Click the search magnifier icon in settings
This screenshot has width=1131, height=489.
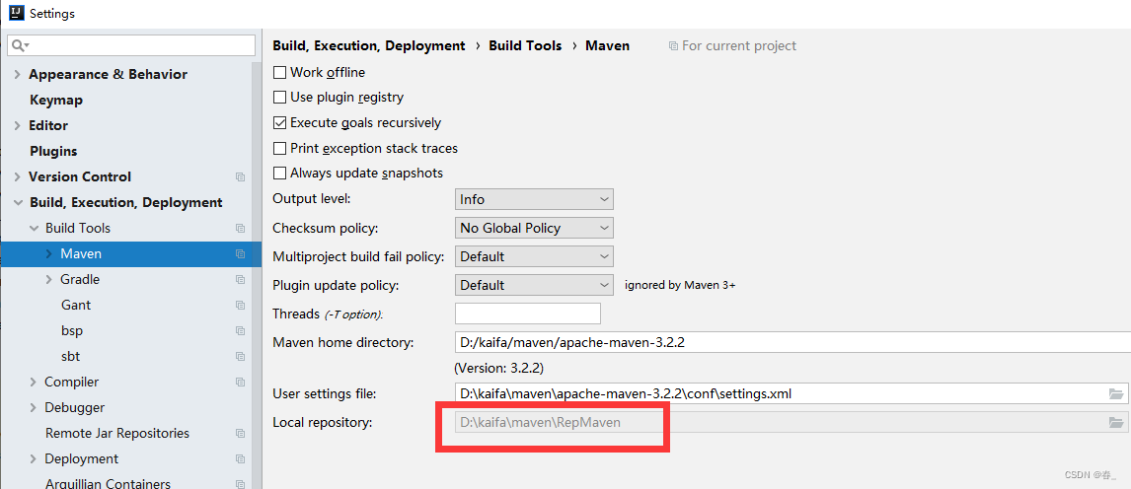coord(20,45)
